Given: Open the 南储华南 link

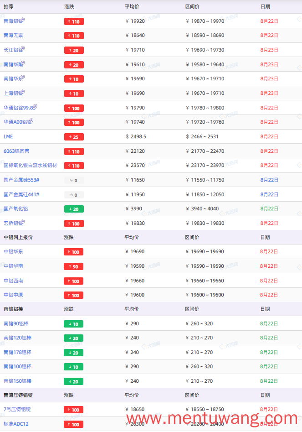Looking at the screenshot, I should pos(13,64).
